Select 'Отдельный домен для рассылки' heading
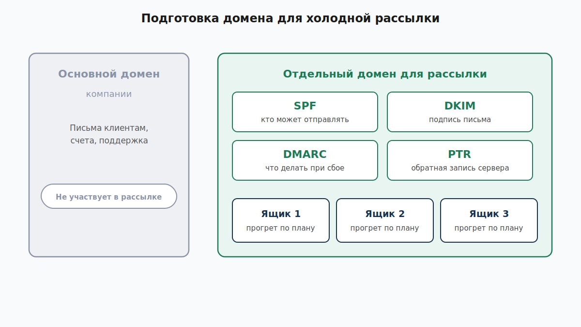 pyautogui.click(x=385, y=74)
